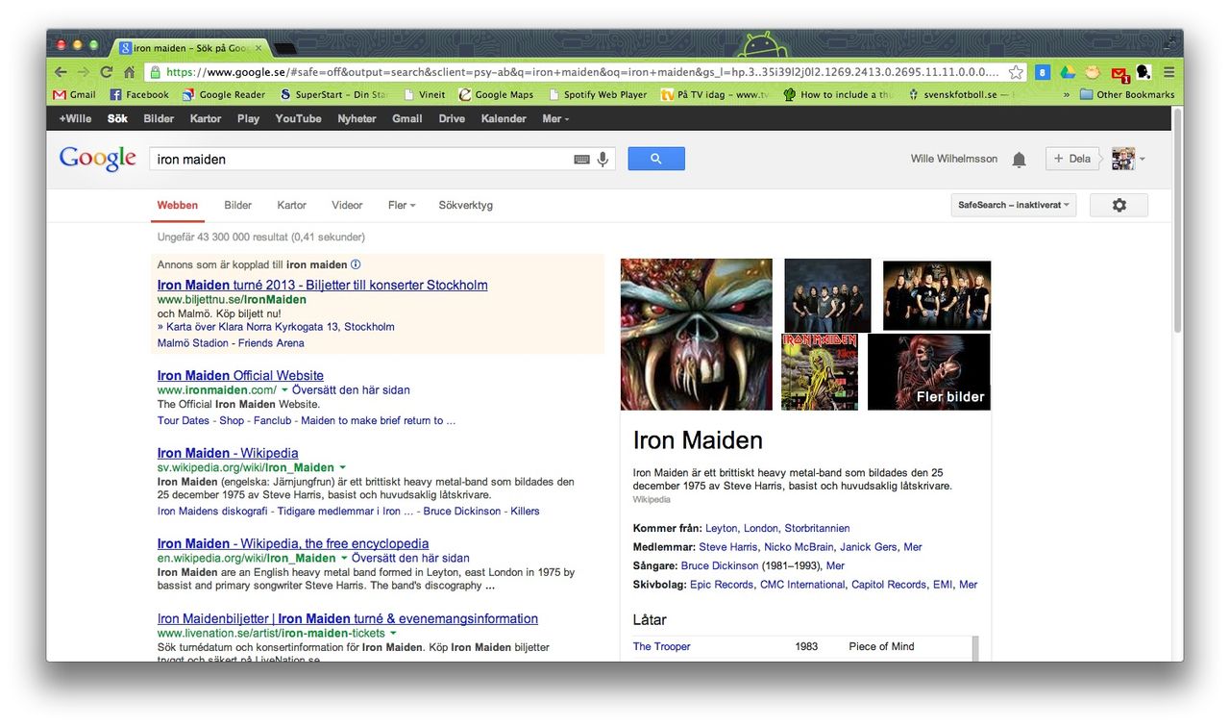Expand green arrow next to www.ironmaiden.com
Screen dimensions: 1230x726
click(x=284, y=390)
